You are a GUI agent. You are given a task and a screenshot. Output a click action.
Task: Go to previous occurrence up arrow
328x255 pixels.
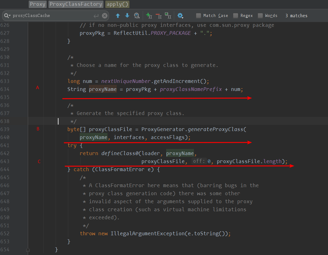tap(118, 16)
